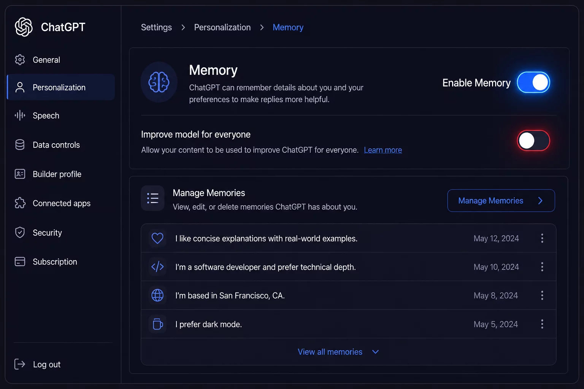Follow the Learn more link
This screenshot has width=584, height=389.
point(383,150)
